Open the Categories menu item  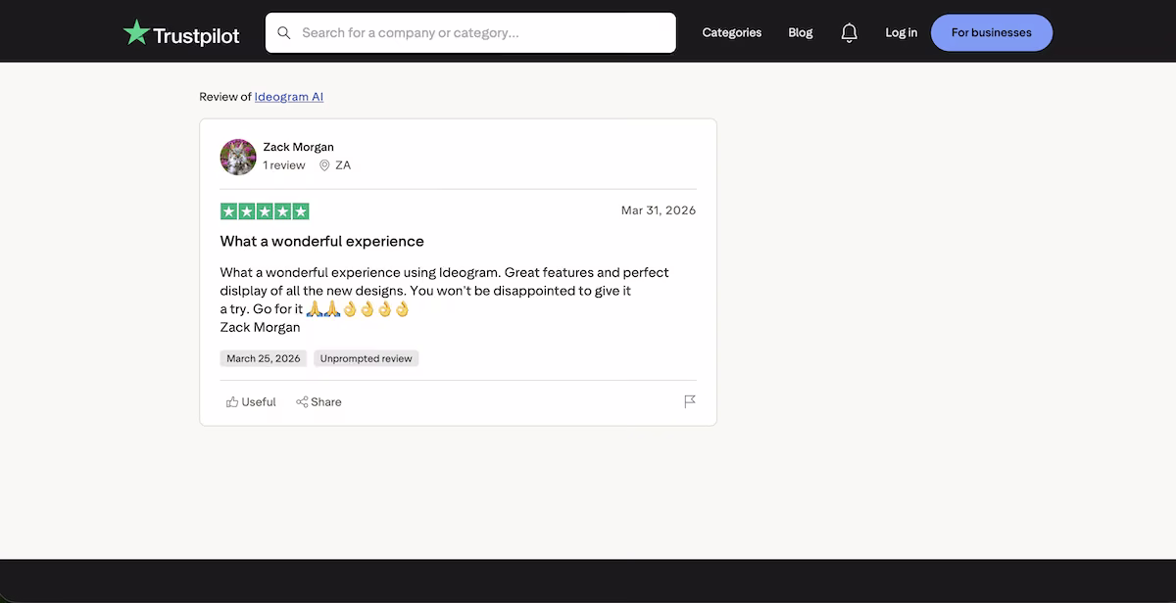[x=732, y=32]
